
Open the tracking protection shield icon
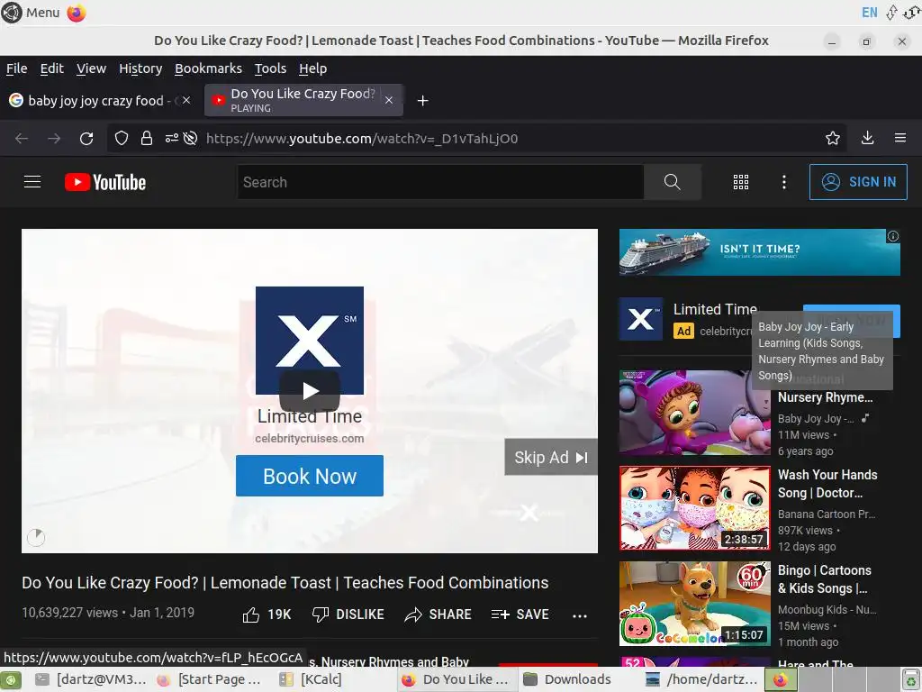[x=122, y=138]
